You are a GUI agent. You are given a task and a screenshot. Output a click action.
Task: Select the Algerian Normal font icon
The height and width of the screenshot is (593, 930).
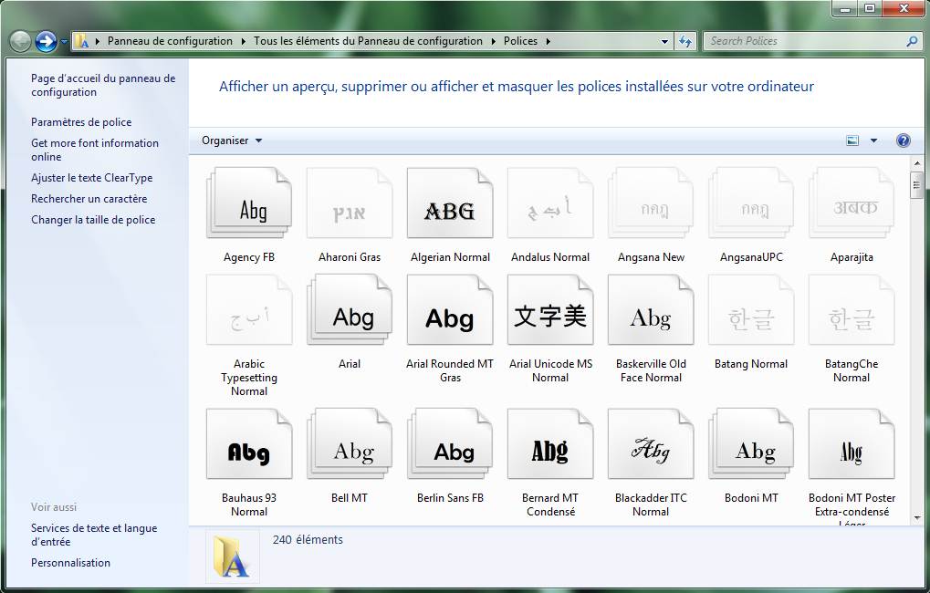(x=450, y=203)
